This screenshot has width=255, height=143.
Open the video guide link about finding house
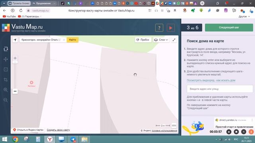coord(211,80)
